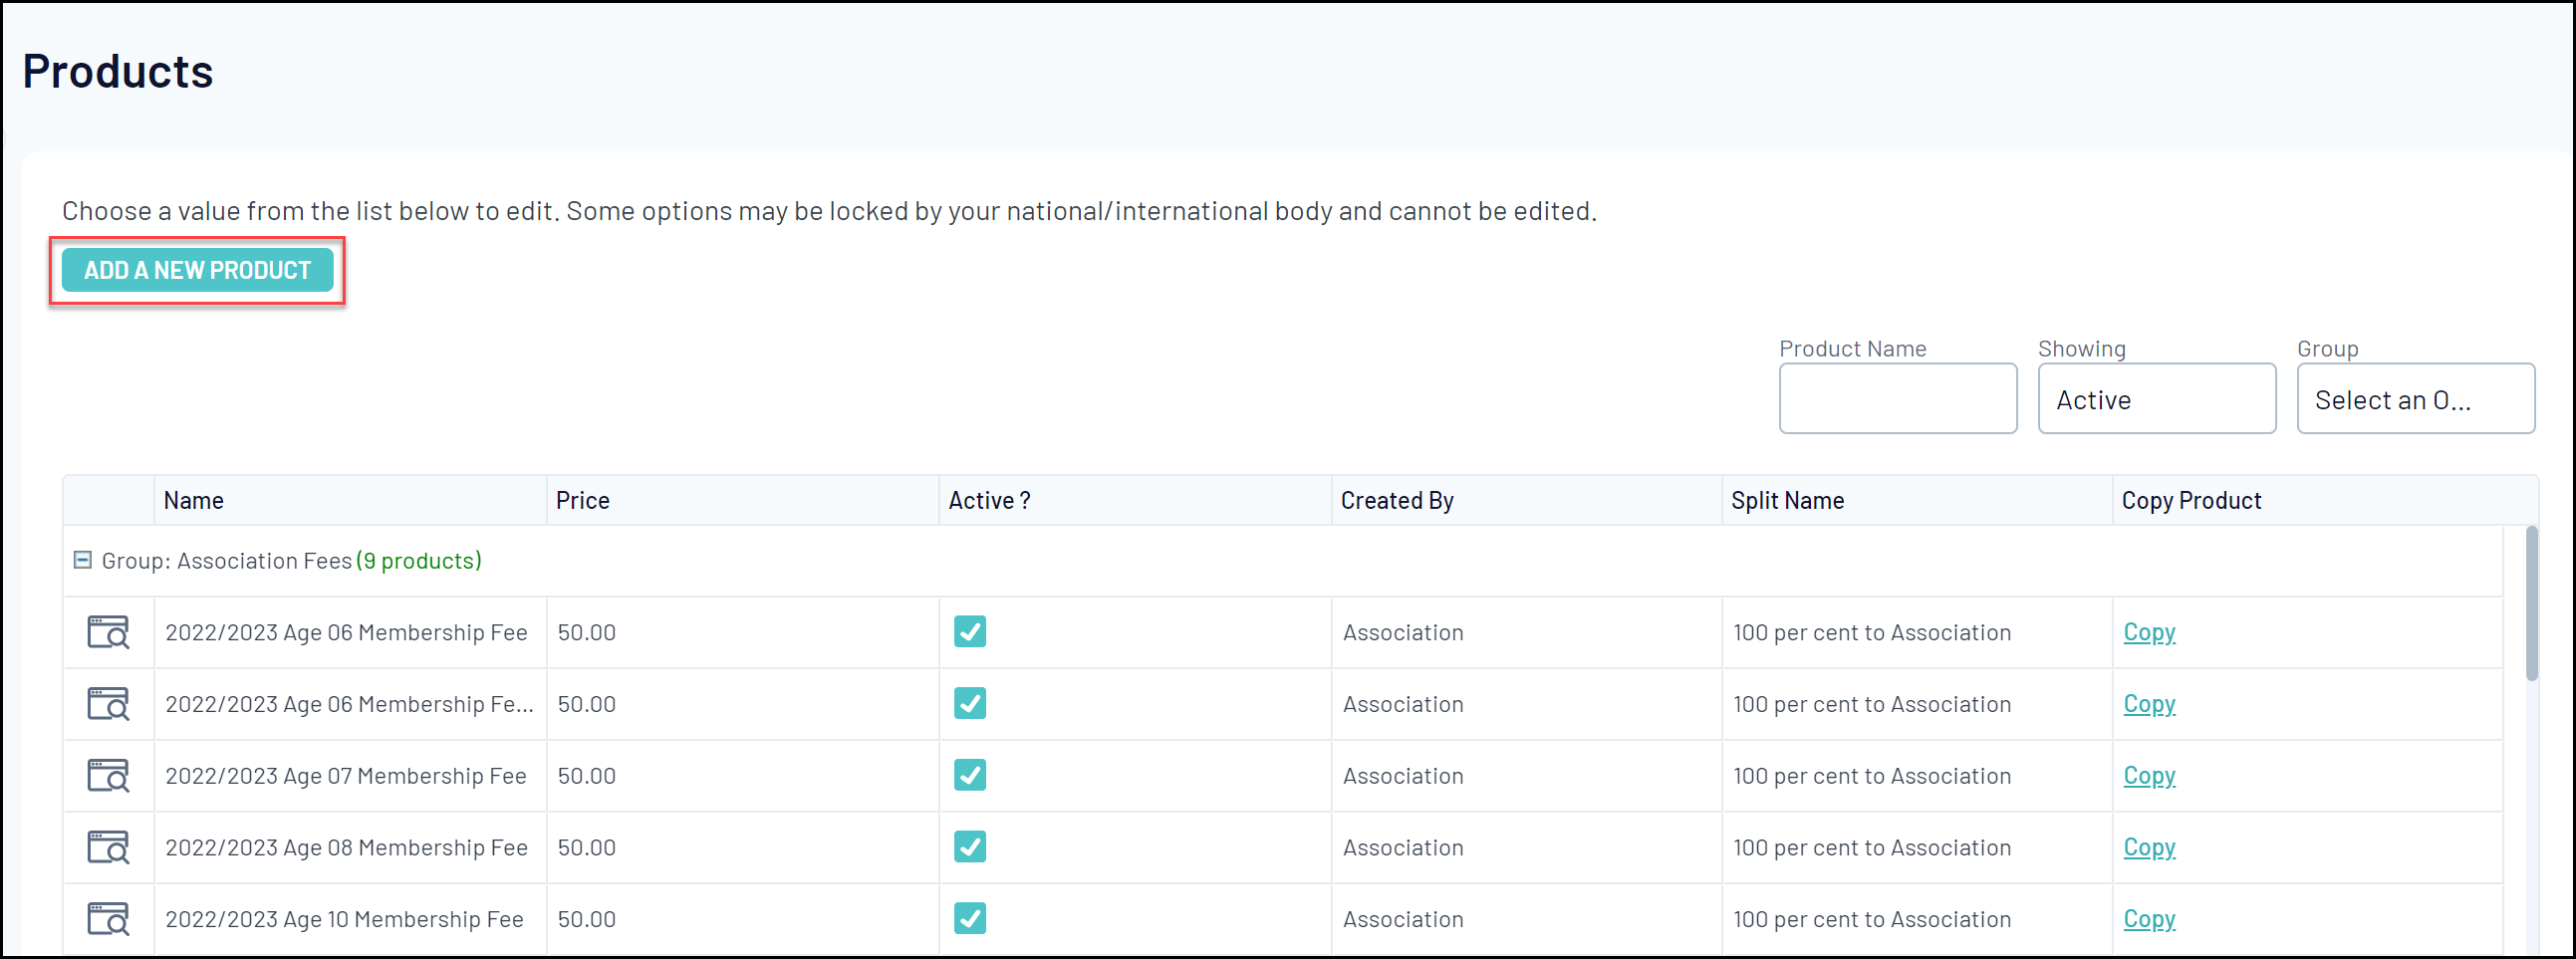This screenshot has height=959, width=2576.
Task: Open details icon for first Age 06 Membership Fee
Action: (x=108, y=632)
